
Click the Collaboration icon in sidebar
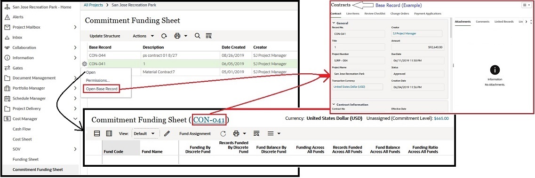pyautogui.click(x=7, y=47)
